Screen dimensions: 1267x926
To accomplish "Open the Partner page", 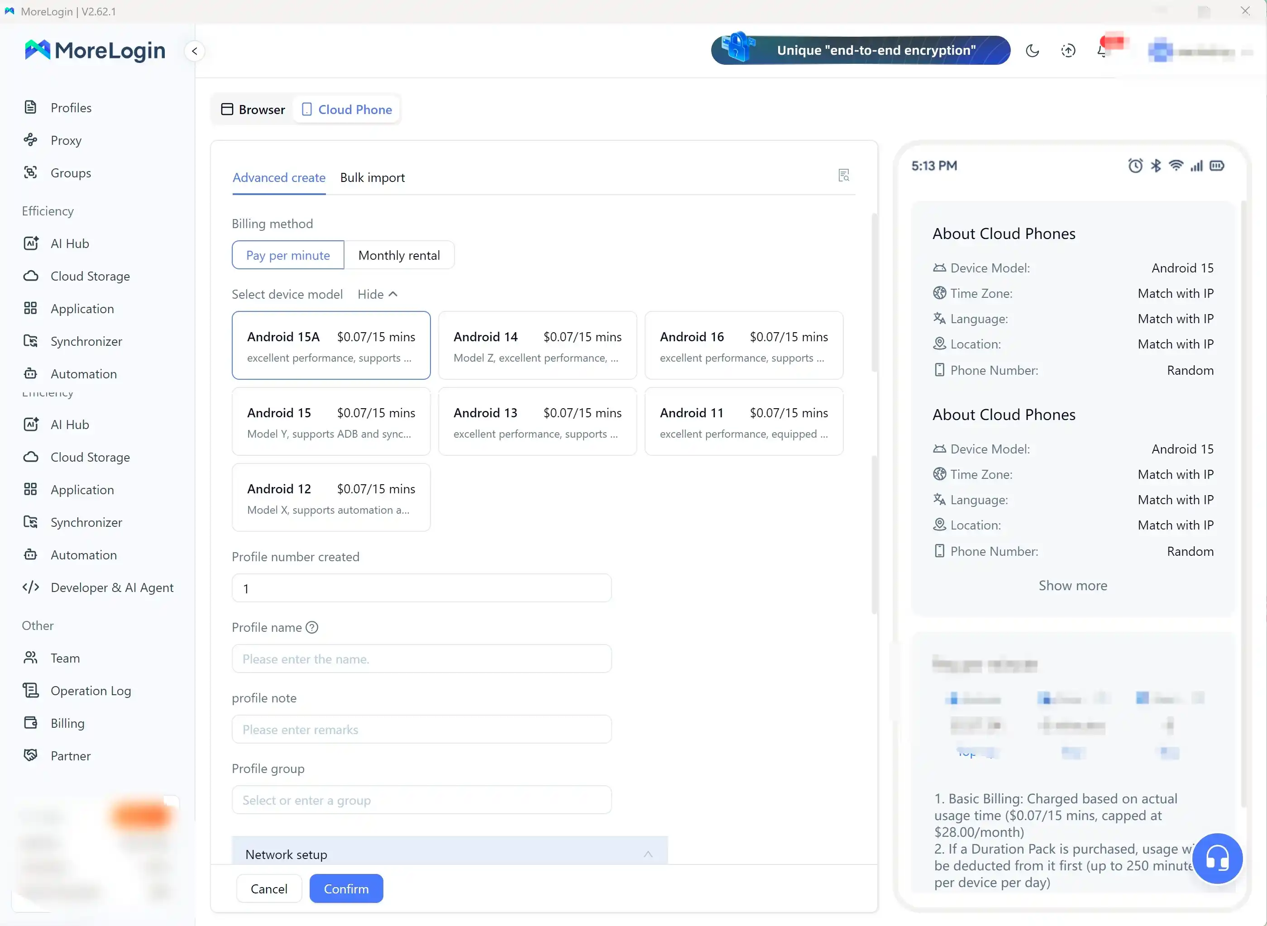I will click(70, 755).
